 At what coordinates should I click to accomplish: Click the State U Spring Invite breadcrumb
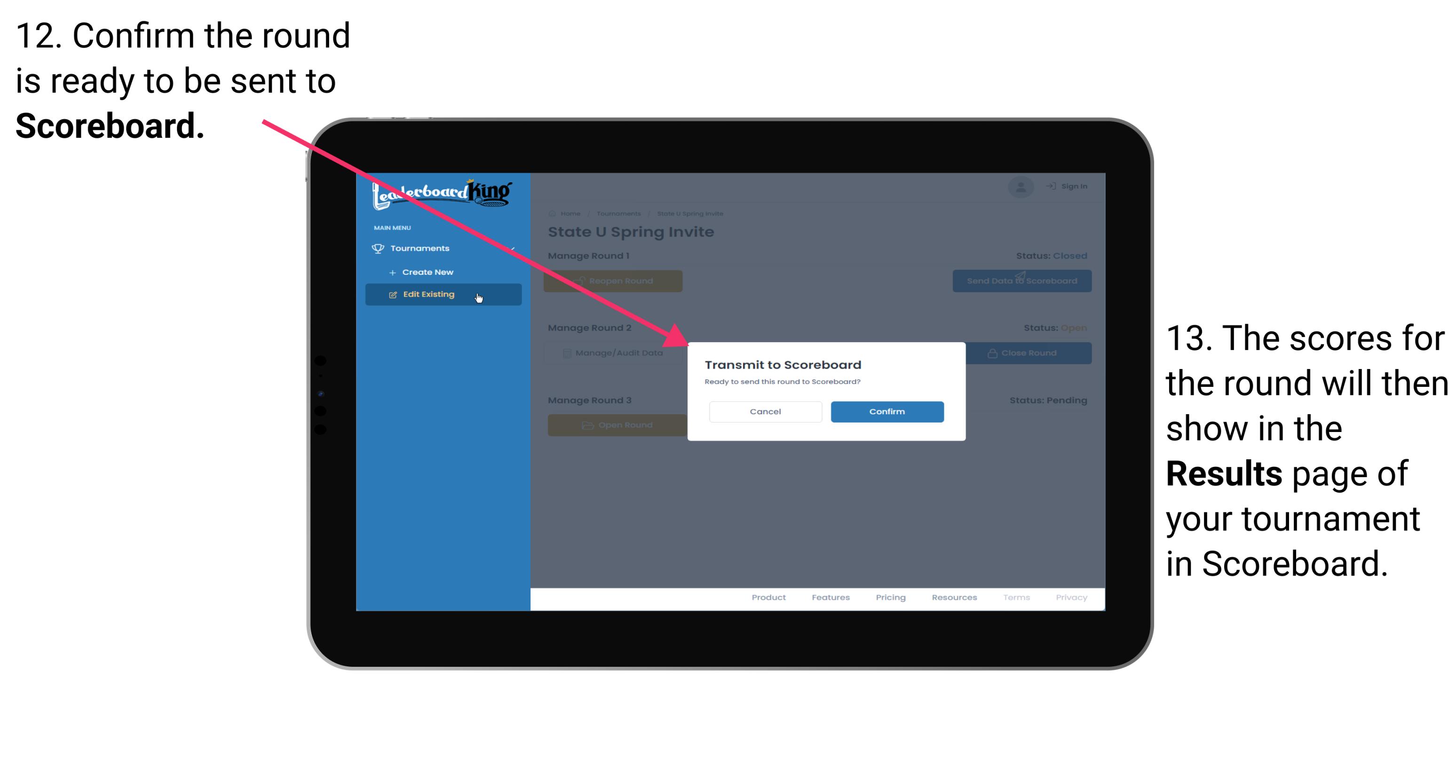(692, 213)
